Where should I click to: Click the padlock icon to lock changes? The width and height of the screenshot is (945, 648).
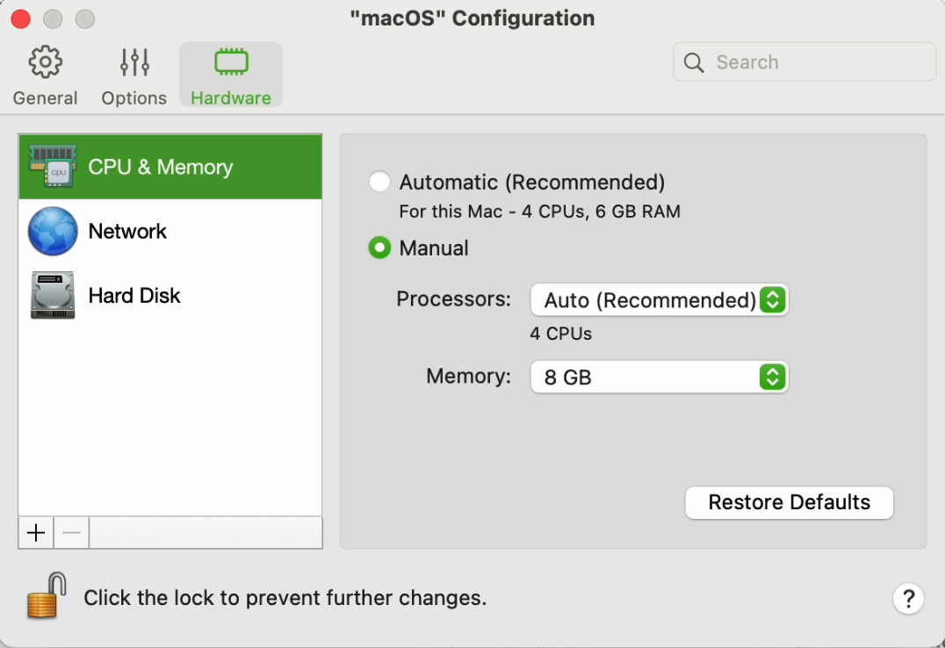(x=47, y=596)
